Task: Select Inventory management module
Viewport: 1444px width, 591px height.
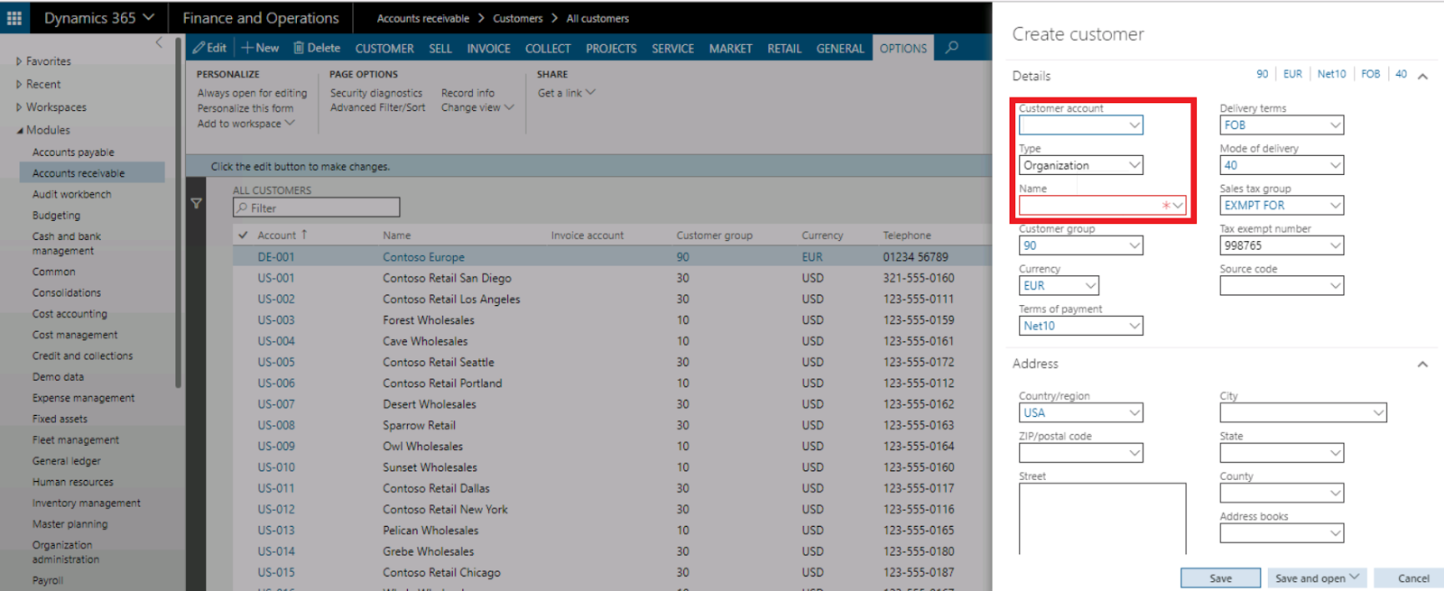Action: pyautogui.click(x=87, y=503)
